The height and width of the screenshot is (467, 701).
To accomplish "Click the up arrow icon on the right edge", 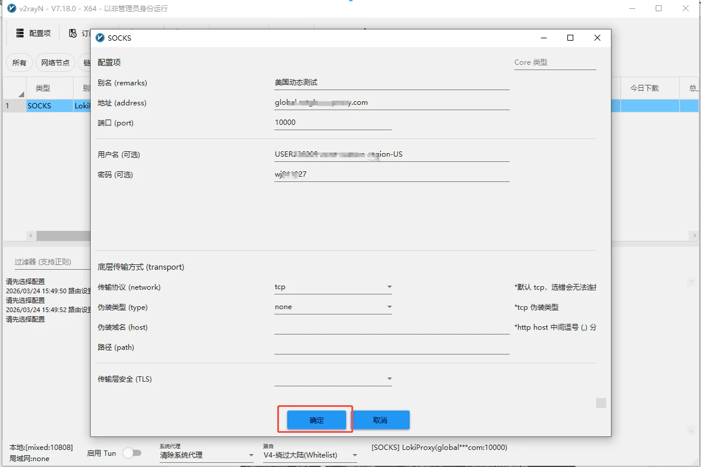I will click(x=692, y=281).
